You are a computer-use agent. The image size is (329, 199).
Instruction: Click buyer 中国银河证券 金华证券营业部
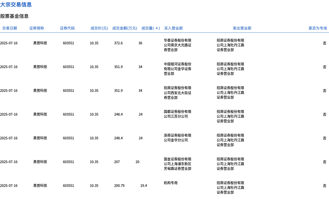[178, 69]
